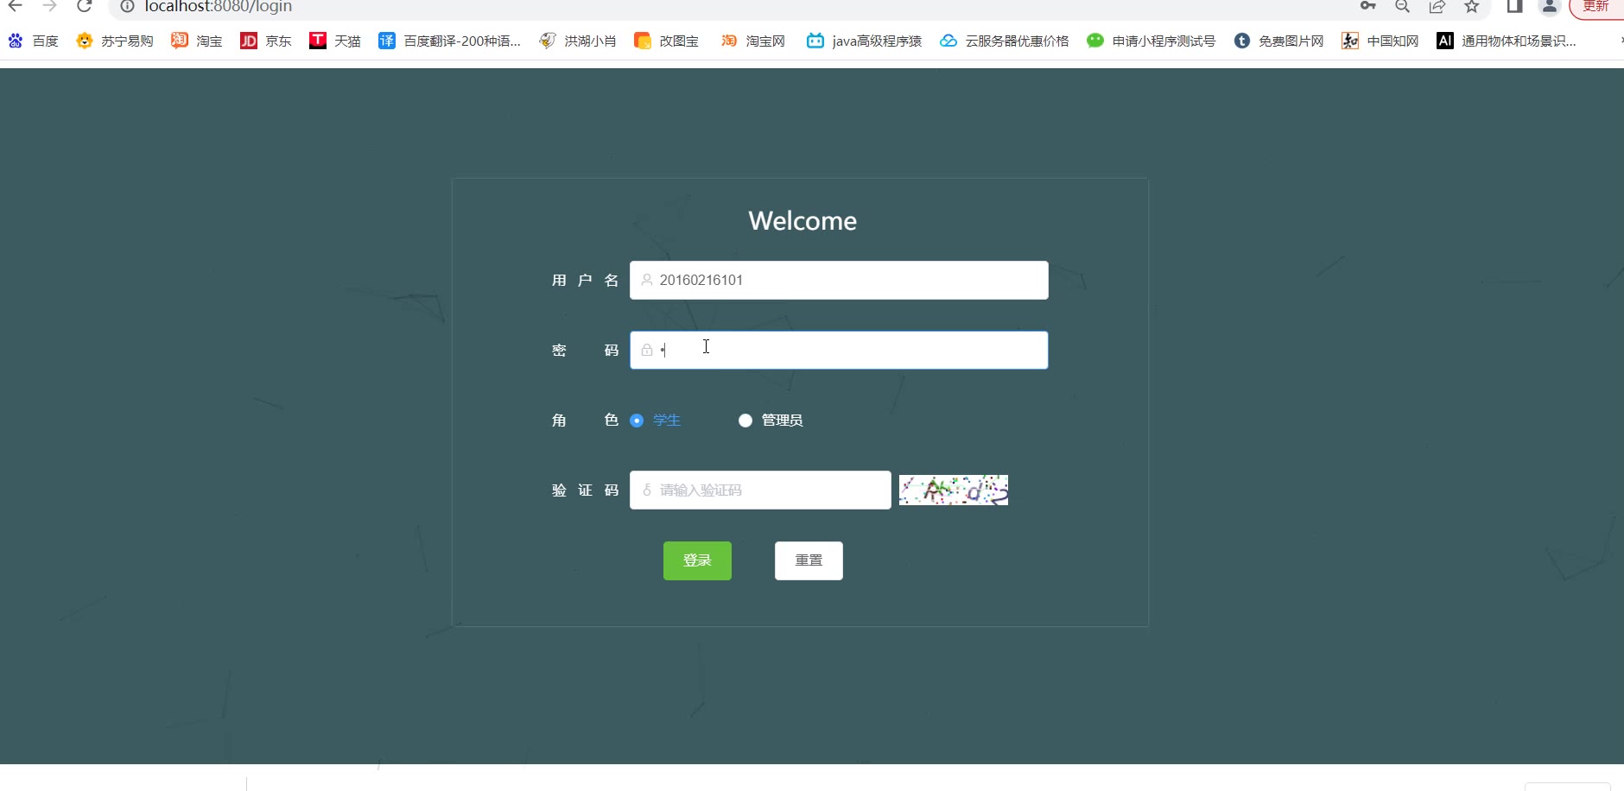Open the 申请小程序测试号 bookmark
The height and width of the screenshot is (791, 1624).
(1151, 41)
